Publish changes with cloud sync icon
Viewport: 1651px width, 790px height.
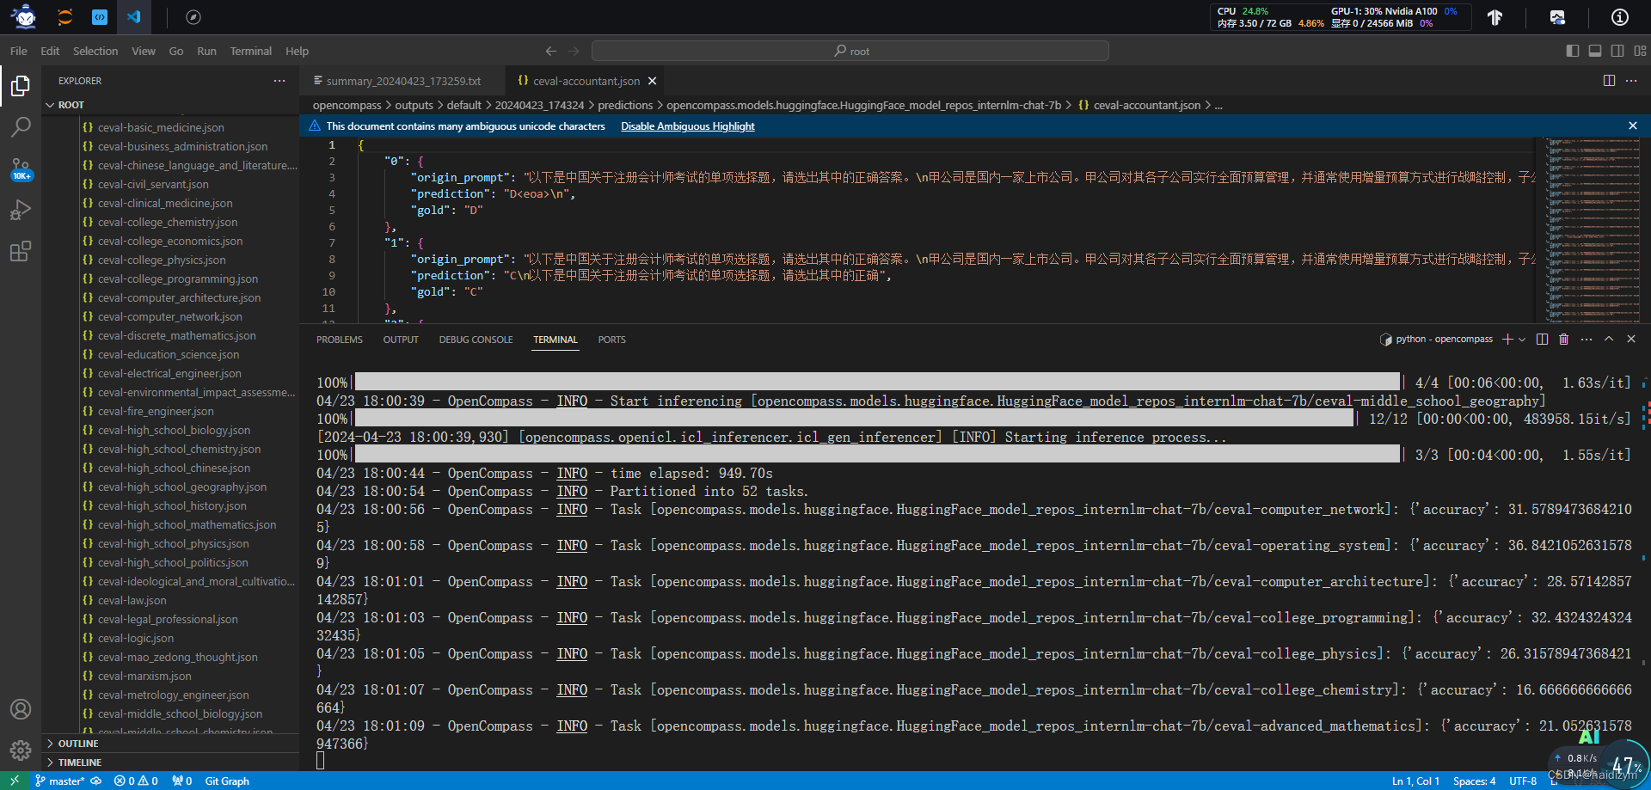(x=96, y=781)
